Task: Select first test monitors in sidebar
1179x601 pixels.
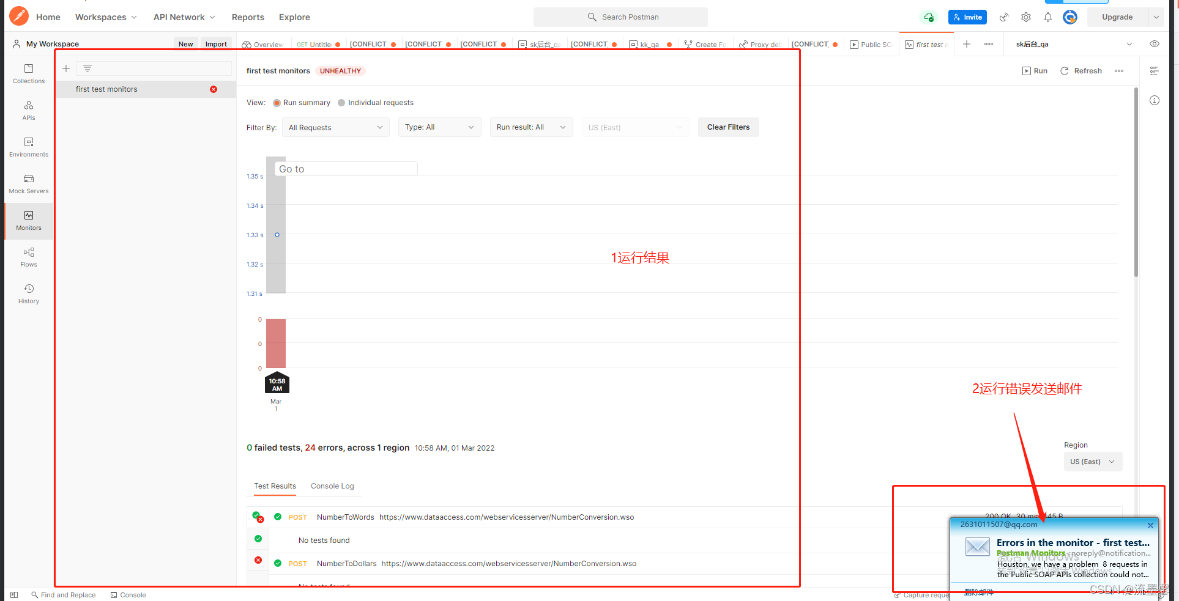Action: [x=146, y=89]
